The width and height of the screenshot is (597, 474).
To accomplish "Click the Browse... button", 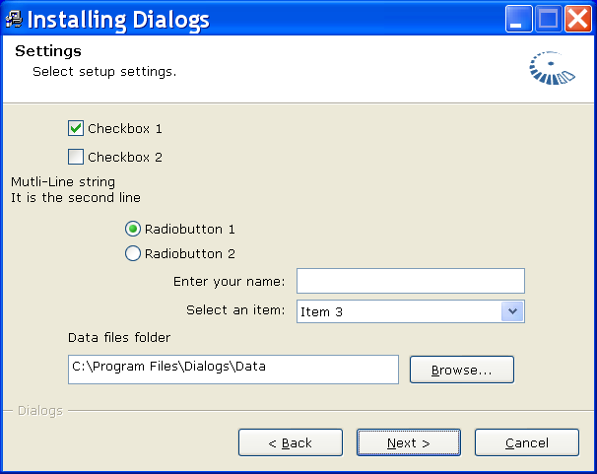I will [x=462, y=370].
